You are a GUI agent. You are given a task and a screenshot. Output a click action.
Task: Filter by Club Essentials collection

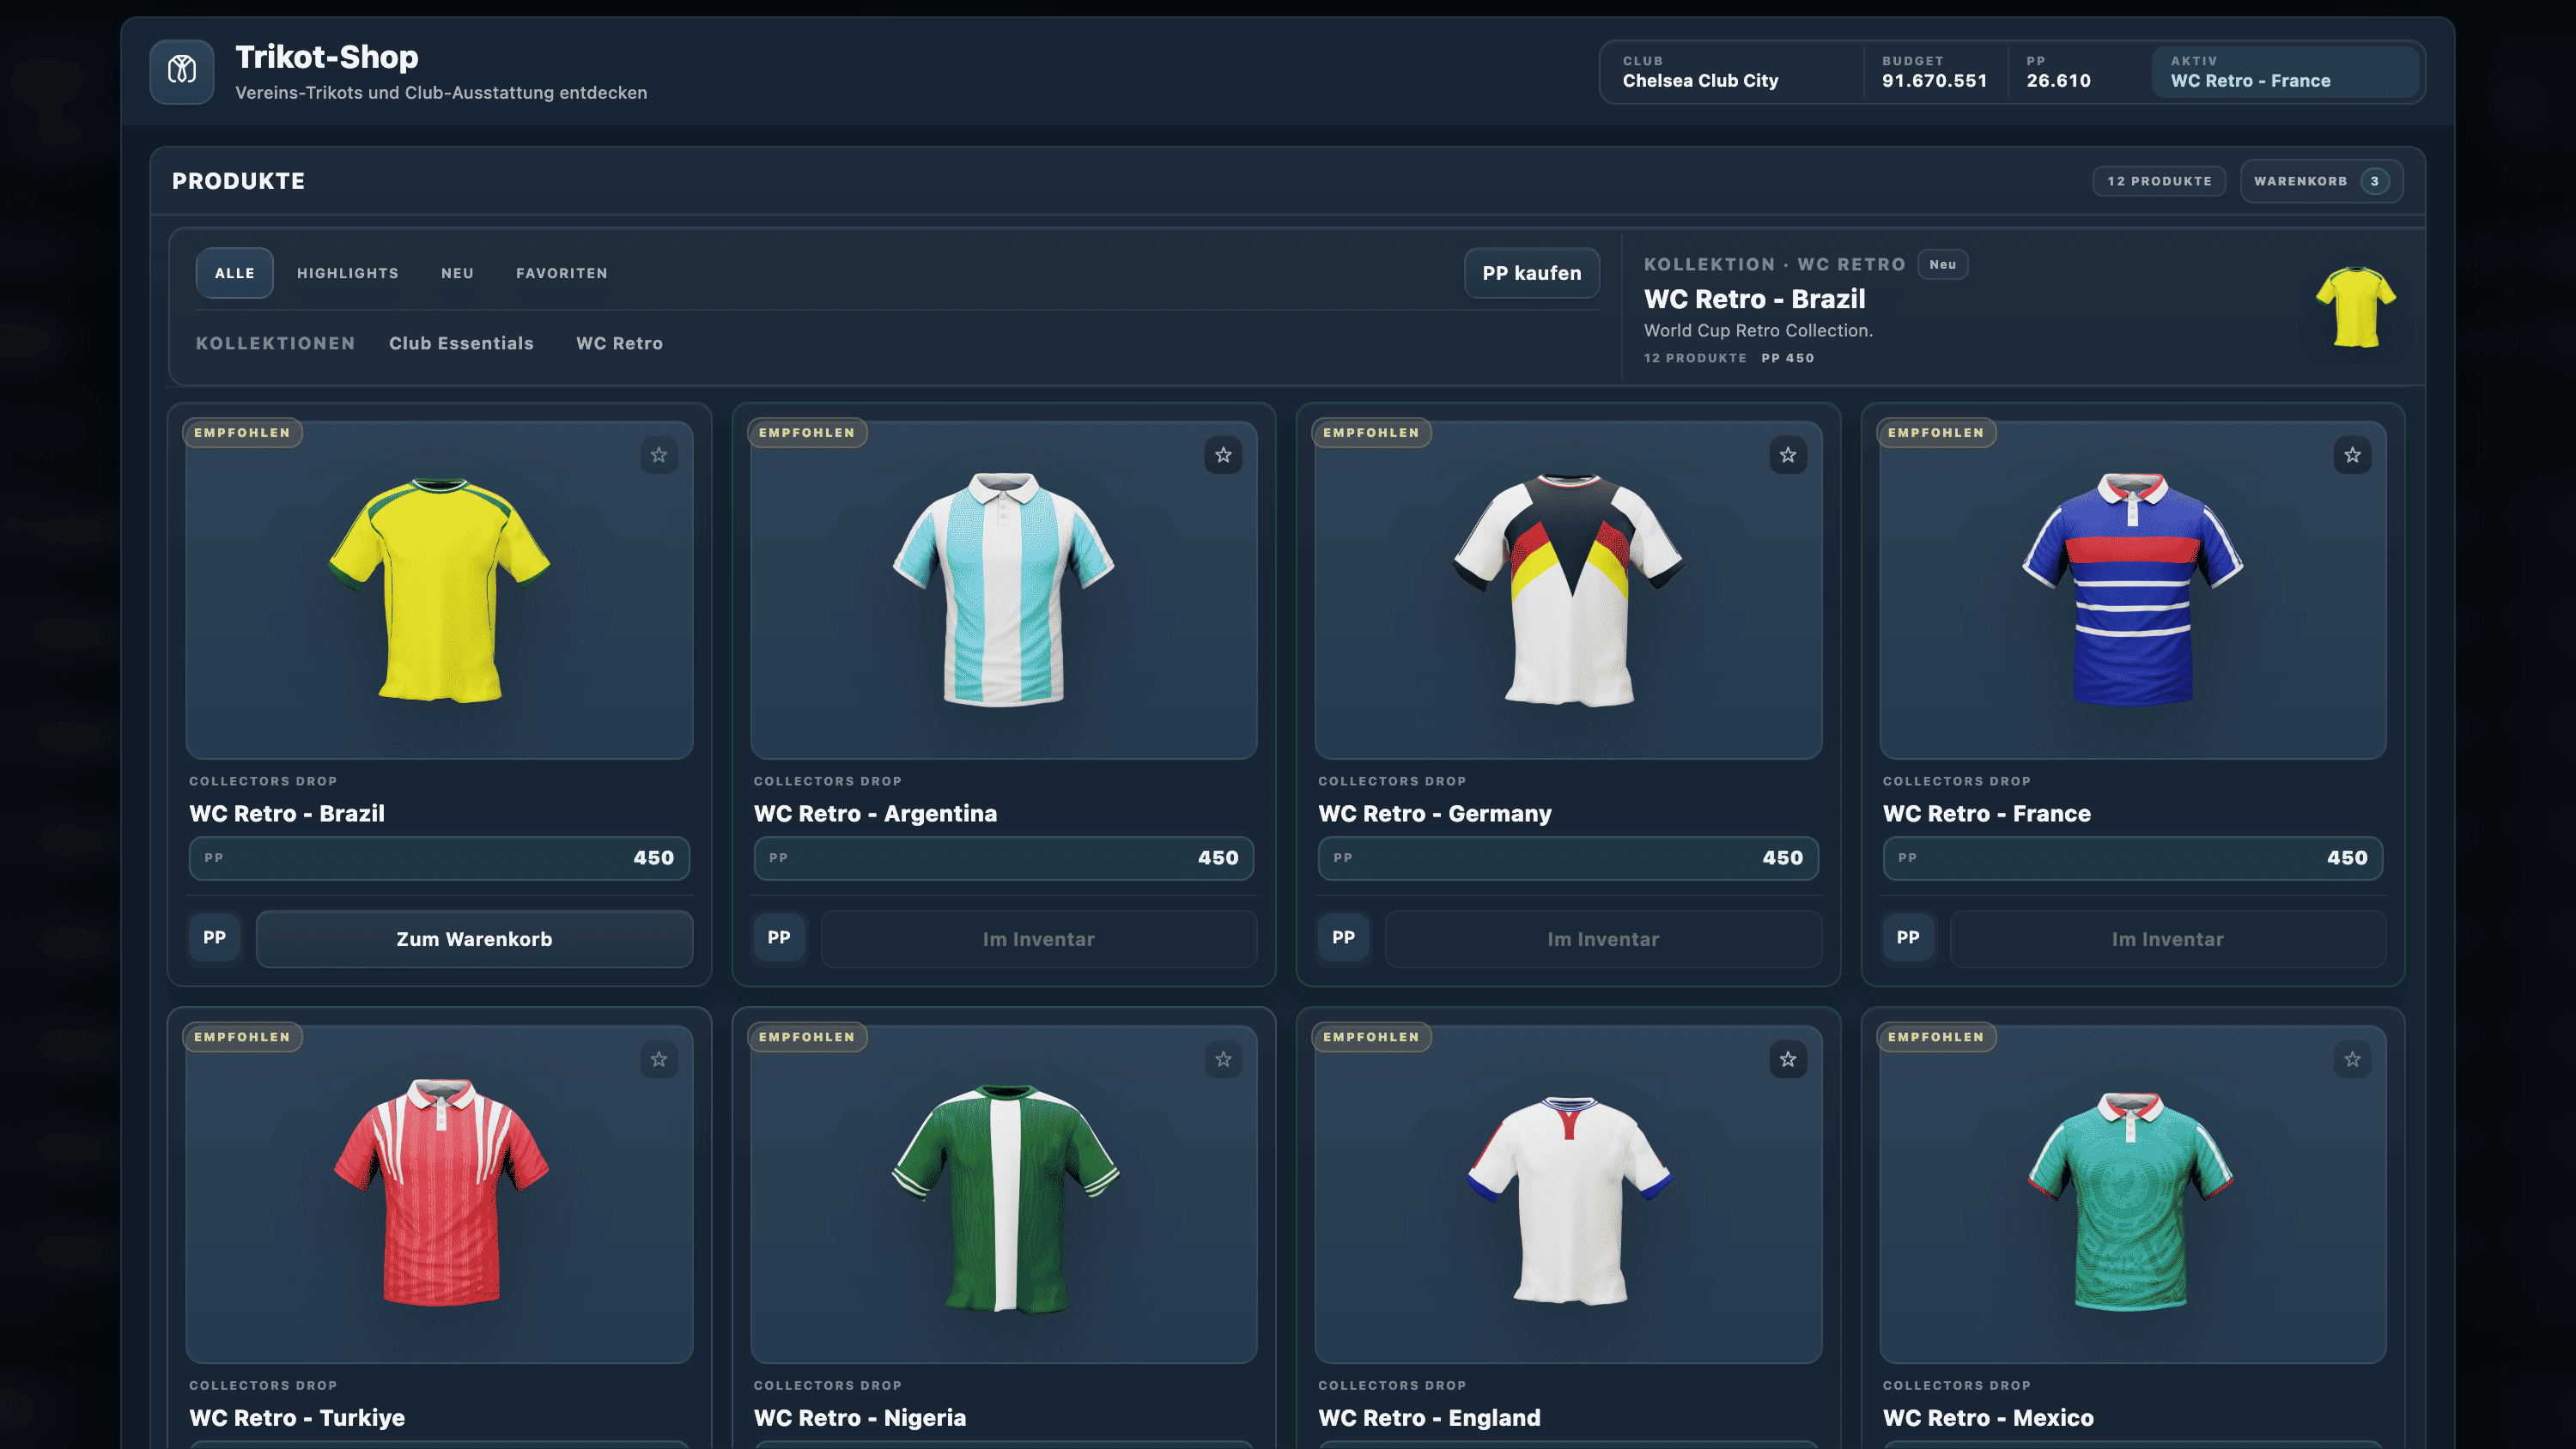click(461, 343)
